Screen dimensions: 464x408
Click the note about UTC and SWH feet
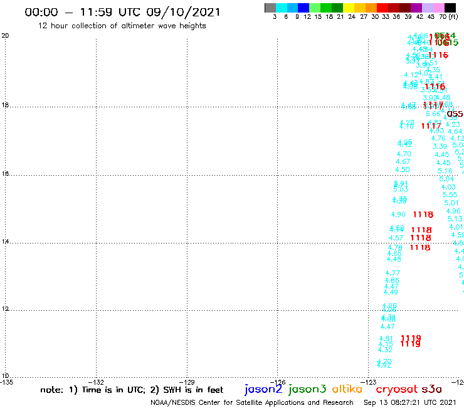coord(132,390)
